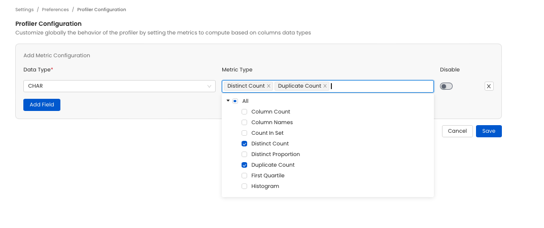Collapse the All tree node arrow
This screenshot has height=228, width=544.
228,101
